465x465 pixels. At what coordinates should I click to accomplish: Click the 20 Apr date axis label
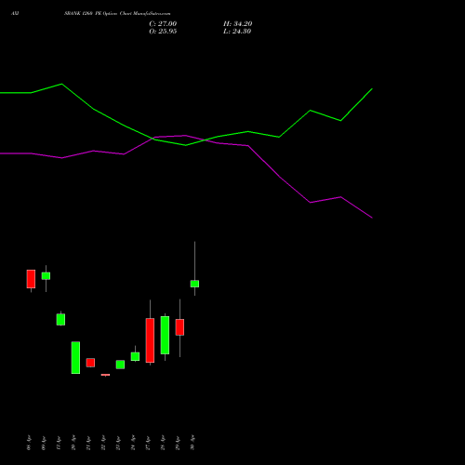[x=73, y=443]
